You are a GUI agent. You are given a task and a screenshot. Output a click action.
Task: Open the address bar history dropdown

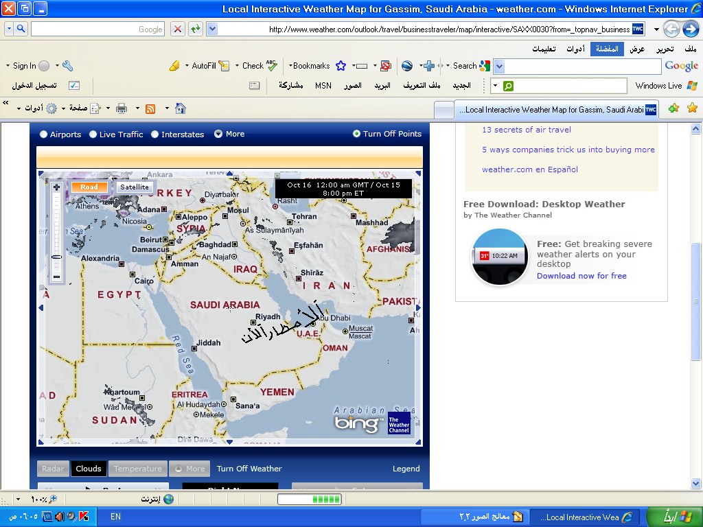[x=213, y=29]
